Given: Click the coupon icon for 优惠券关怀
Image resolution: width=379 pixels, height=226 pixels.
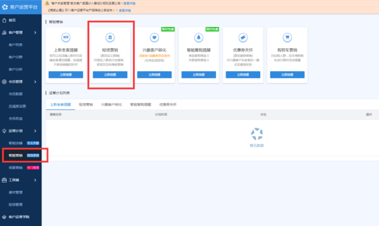Looking at the screenshot, I should pyautogui.click(x=242, y=37).
